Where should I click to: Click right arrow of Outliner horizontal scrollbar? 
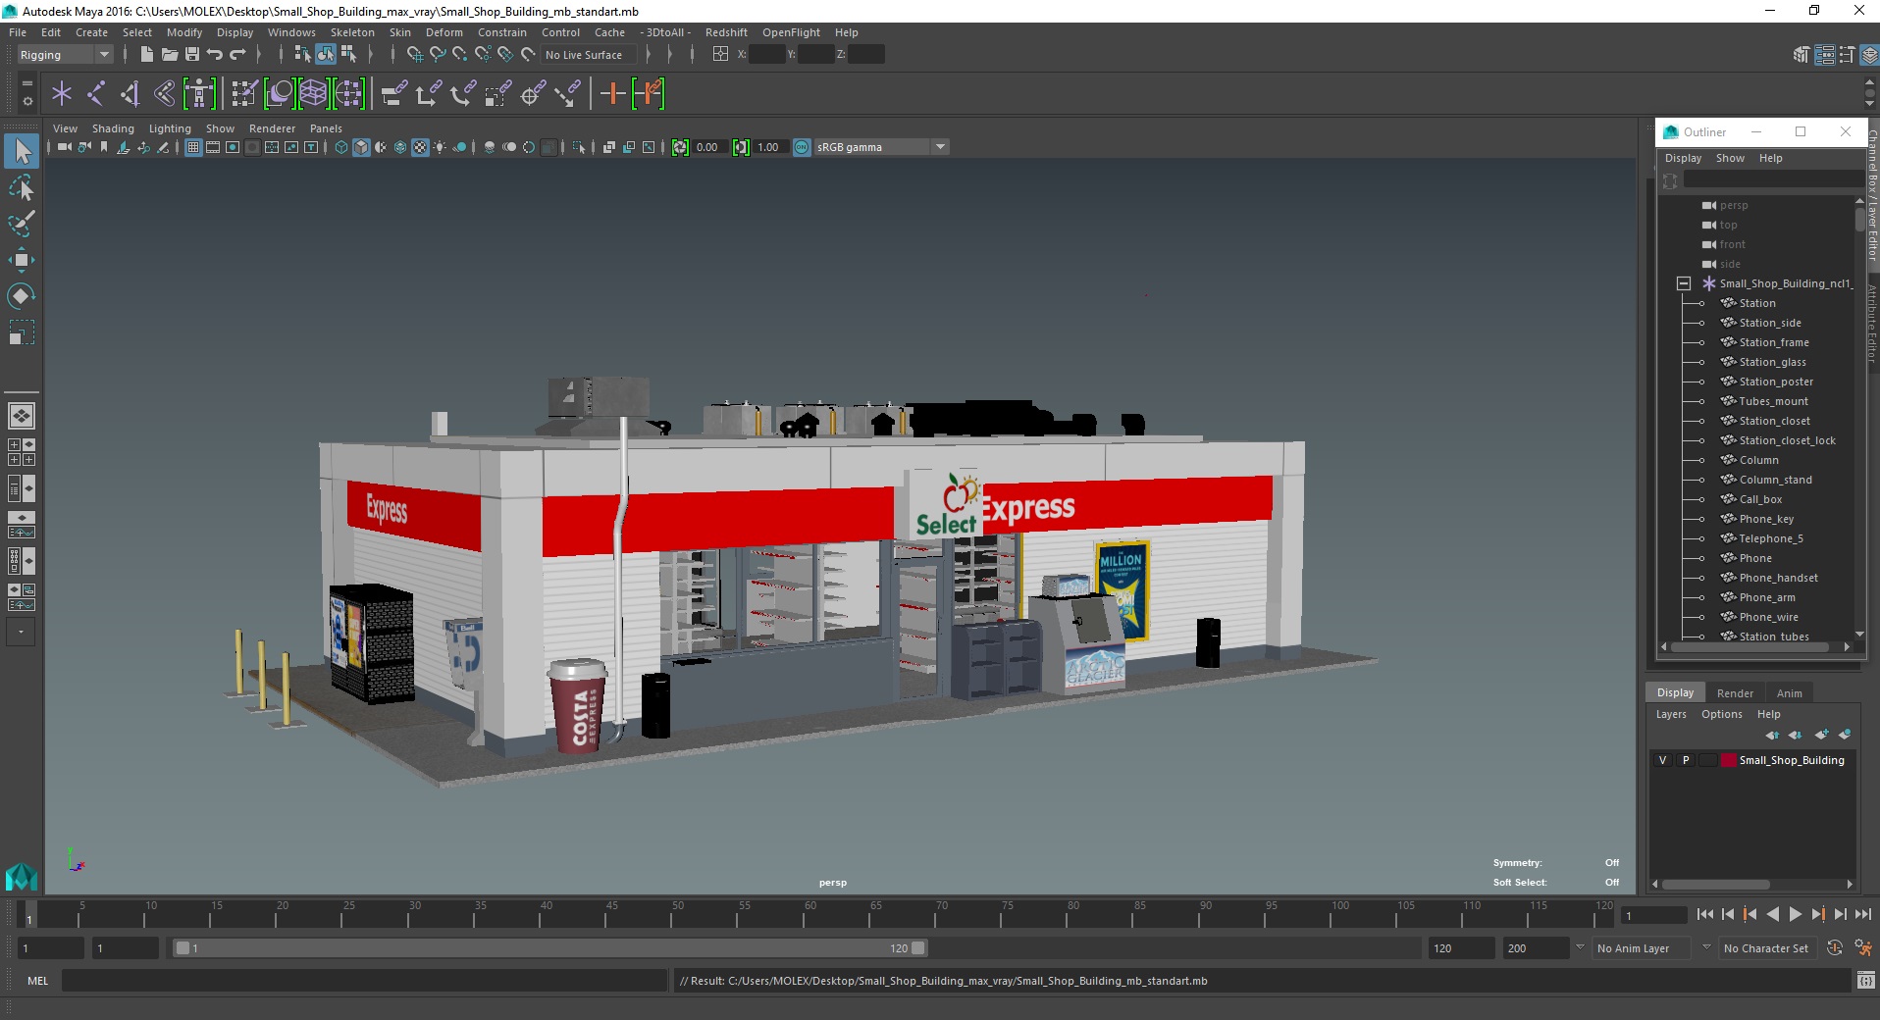tap(1847, 647)
